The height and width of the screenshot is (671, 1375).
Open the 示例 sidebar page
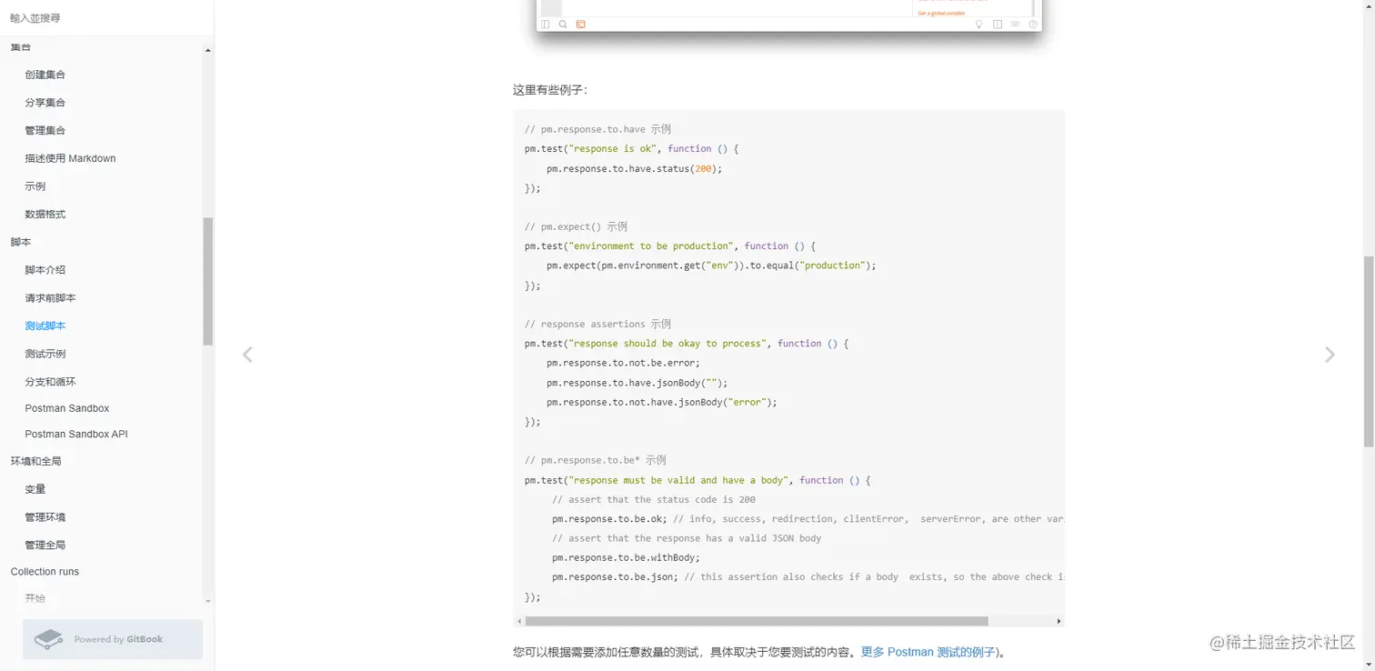[35, 186]
